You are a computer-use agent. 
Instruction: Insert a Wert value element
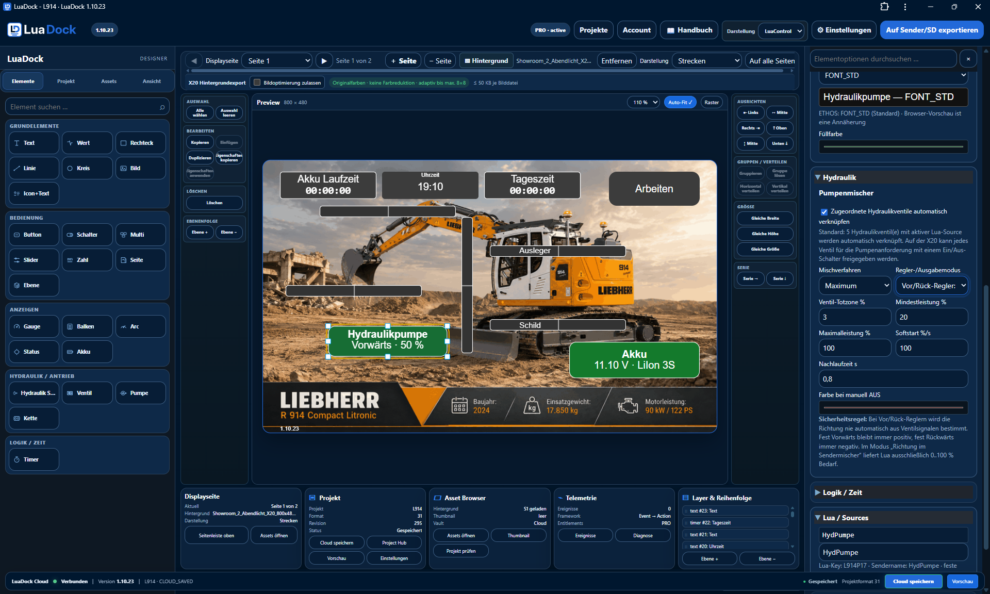pyautogui.click(x=87, y=143)
